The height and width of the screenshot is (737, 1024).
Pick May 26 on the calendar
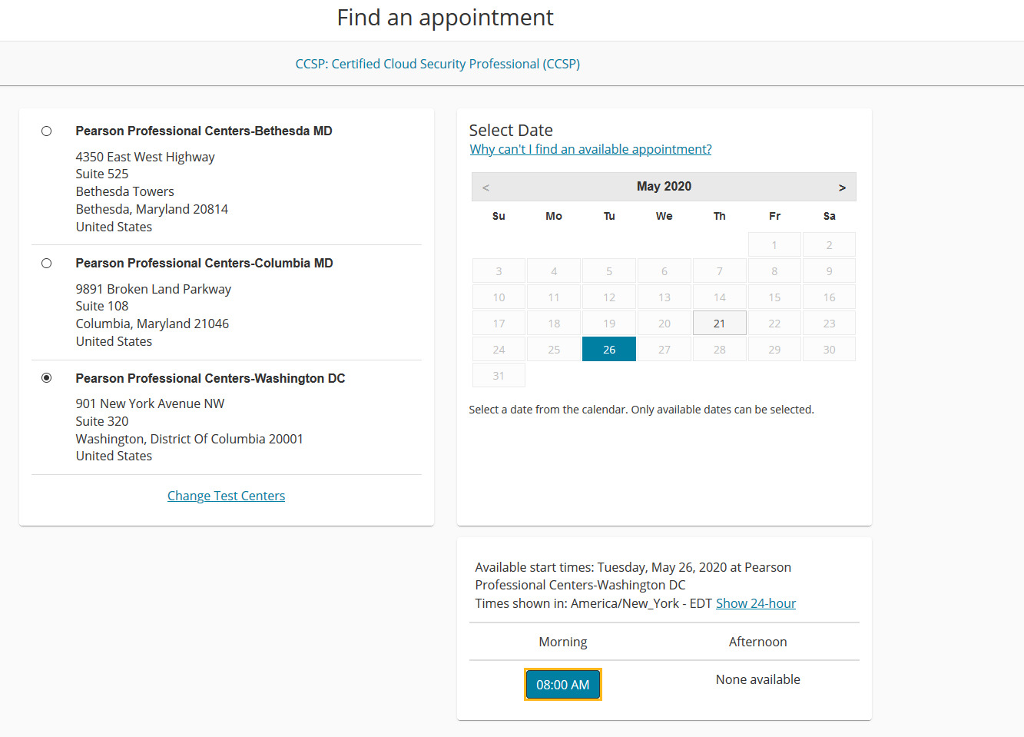click(609, 350)
